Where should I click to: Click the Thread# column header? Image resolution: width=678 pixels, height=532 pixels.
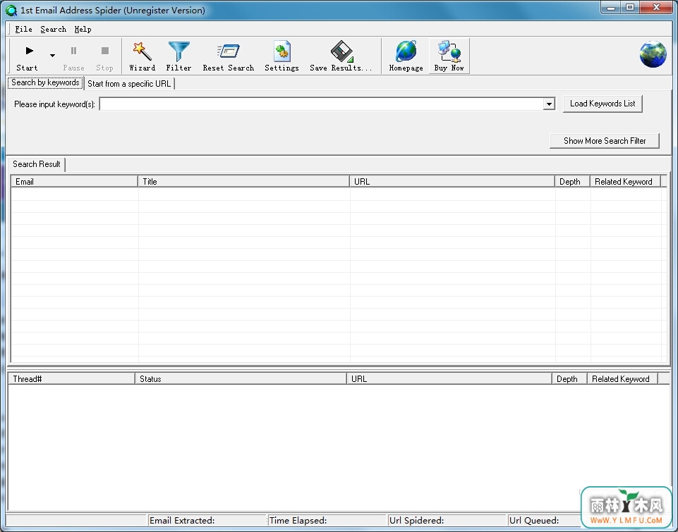[71, 378]
